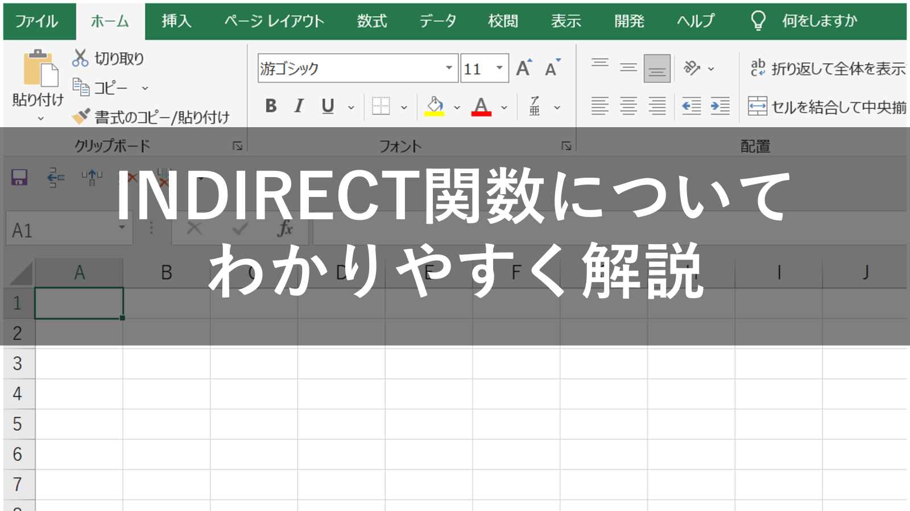This screenshot has width=910, height=511.
Task: Click the select-all corner triangle
Action: pos(20,274)
